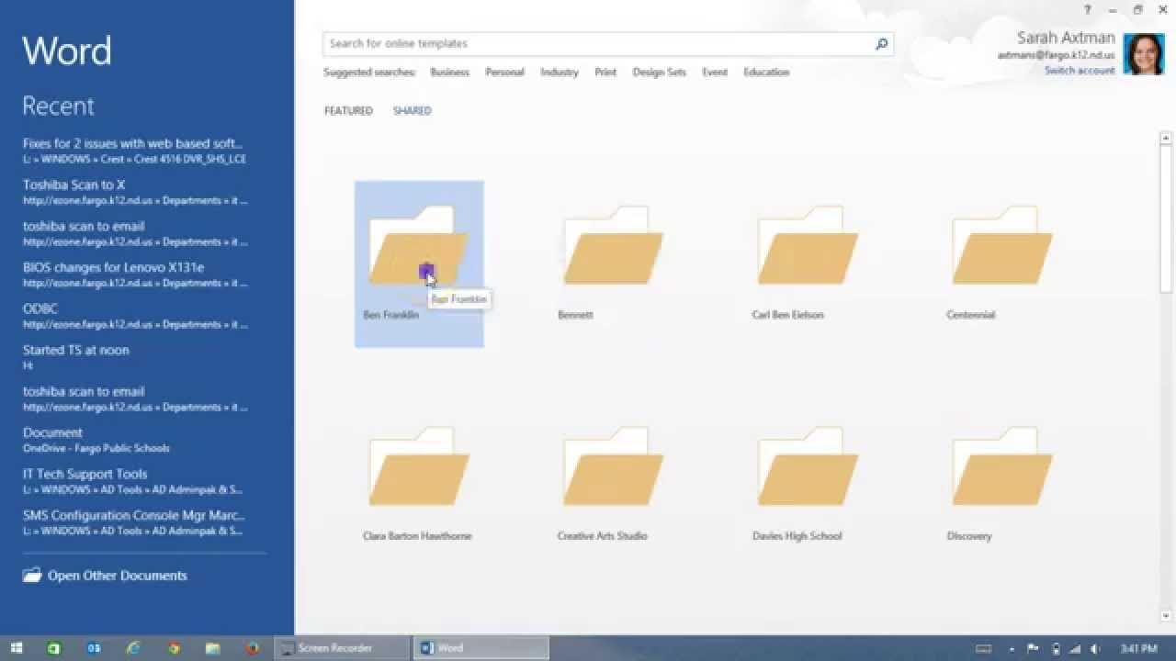This screenshot has height=661, width=1176.
Task: Search suggested Business templates
Action: (x=450, y=72)
